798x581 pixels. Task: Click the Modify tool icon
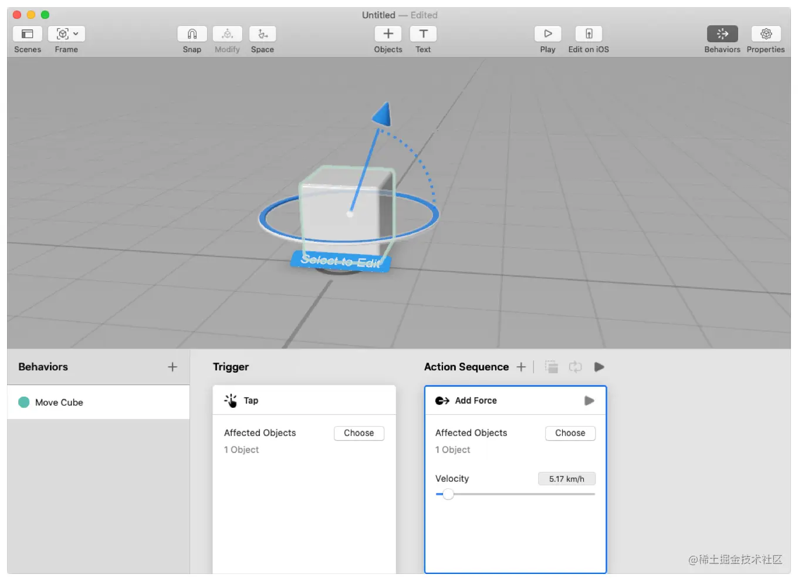[x=227, y=34]
